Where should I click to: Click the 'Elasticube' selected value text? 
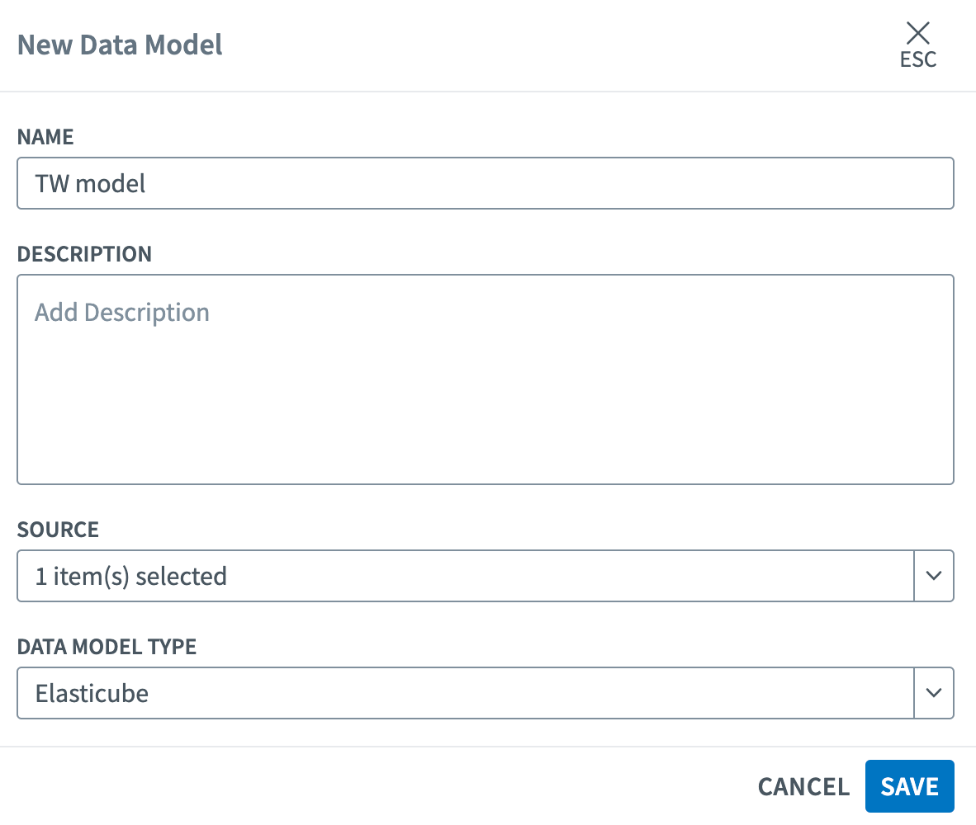(x=92, y=693)
